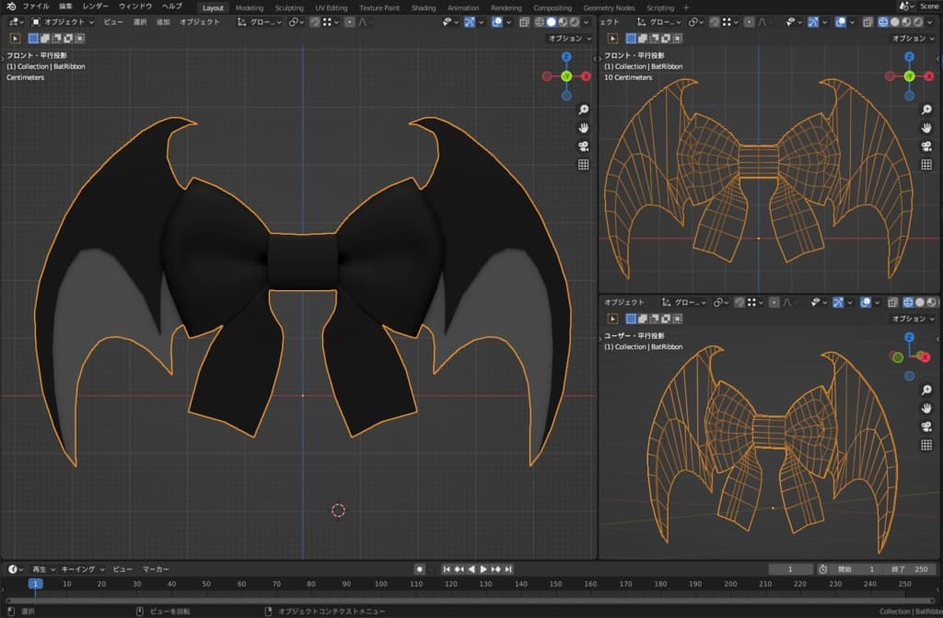Open the マーカー menu in timeline

(156, 569)
